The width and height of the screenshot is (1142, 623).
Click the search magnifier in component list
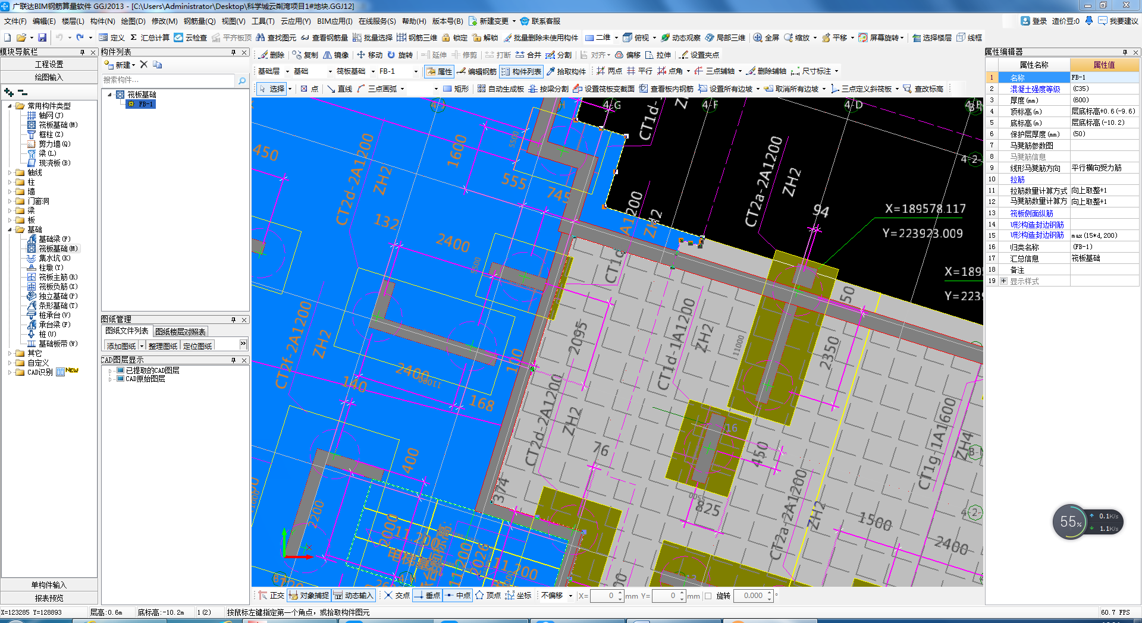[x=242, y=80]
